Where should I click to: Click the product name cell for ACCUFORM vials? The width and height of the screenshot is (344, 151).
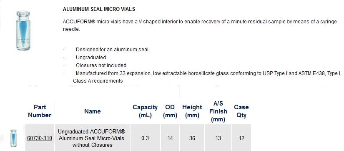(93, 138)
